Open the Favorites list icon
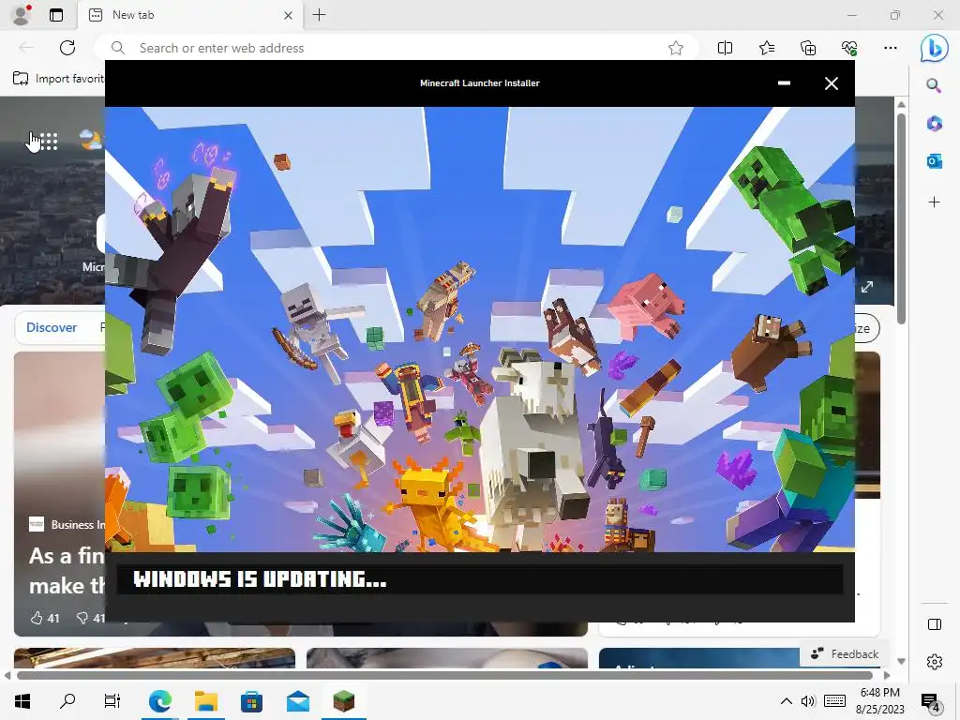The height and width of the screenshot is (720, 960). click(x=767, y=48)
